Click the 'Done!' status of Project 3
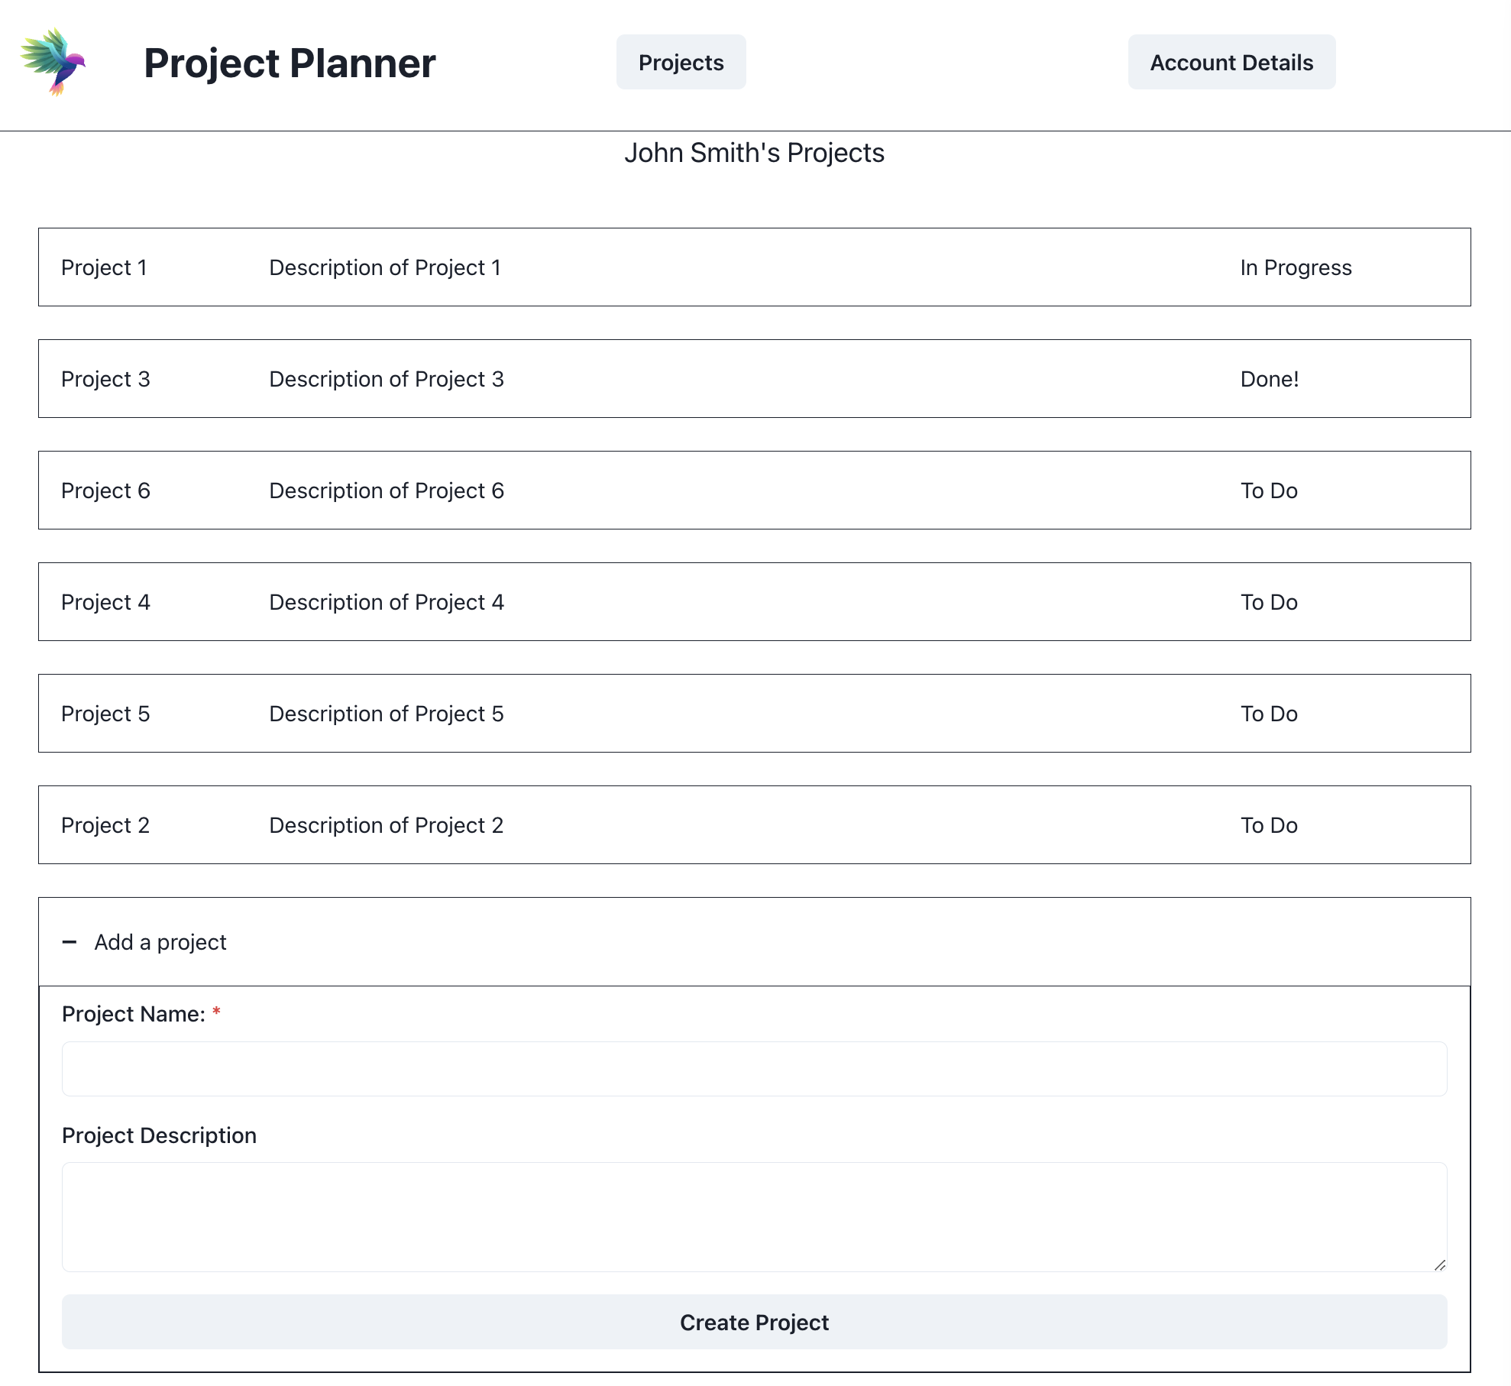The image size is (1511, 1386). click(x=1270, y=379)
